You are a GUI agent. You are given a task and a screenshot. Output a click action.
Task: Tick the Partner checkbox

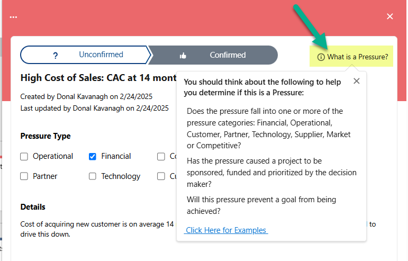[24, 176]
